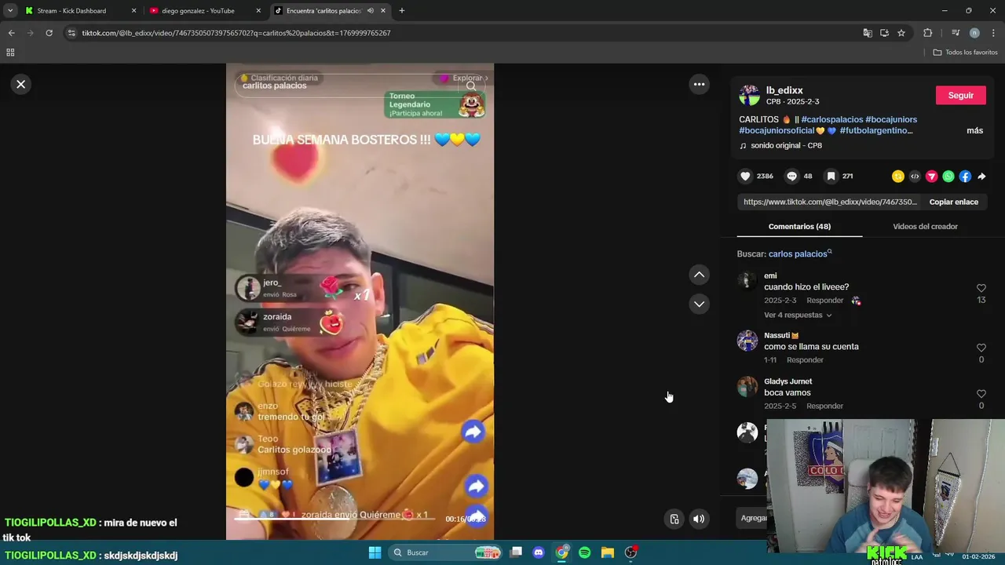The width and height of the screenshot is (1005, 565).
Task: Bookmark the video with 271 saves
Action: tap(831, 177)
